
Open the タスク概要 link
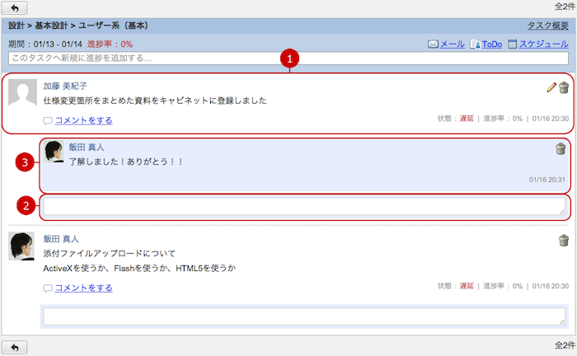pyautogui.click(x=548, y=26)
